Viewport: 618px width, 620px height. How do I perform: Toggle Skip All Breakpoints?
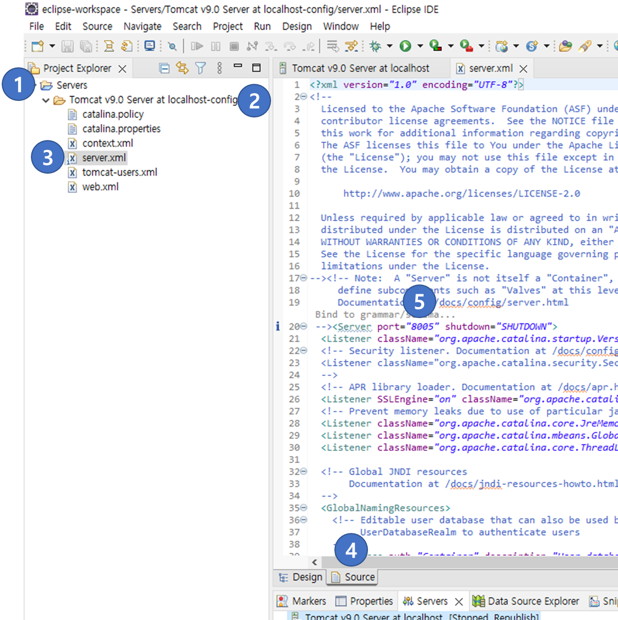tap(172, 46)
